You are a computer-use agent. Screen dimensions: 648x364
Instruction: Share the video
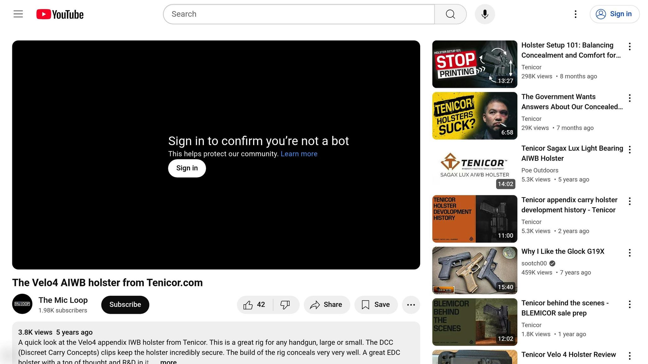click(327, 305)
